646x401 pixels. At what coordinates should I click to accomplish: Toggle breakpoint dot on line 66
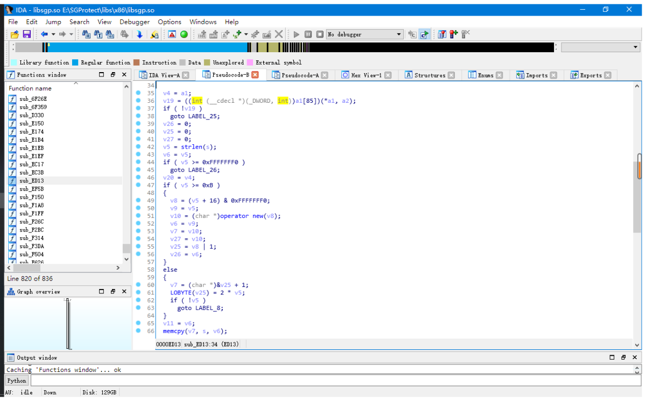[x=138, y=330]
